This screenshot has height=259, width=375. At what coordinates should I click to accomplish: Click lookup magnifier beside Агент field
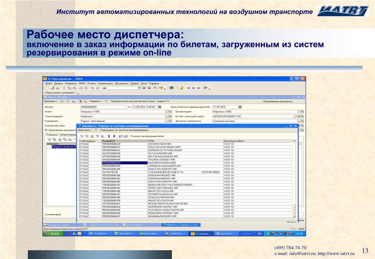pos(170,112)
